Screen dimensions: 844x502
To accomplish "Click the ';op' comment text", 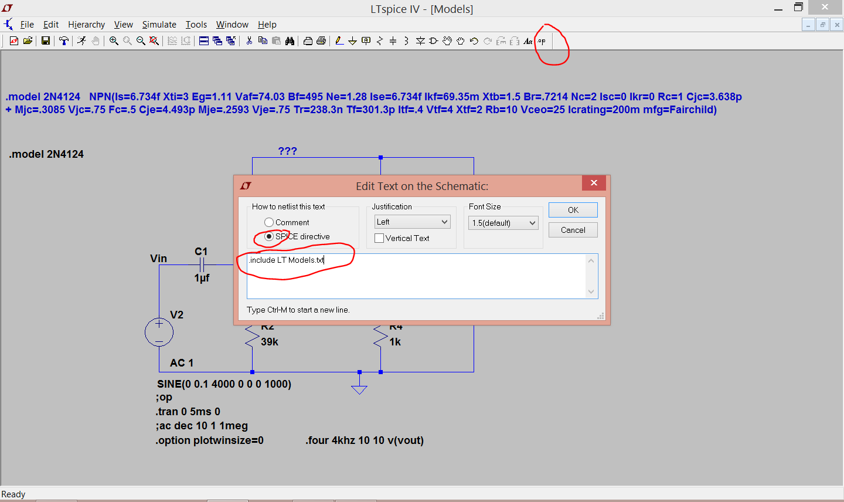I will pyautogui.click(x=164, y=398).
